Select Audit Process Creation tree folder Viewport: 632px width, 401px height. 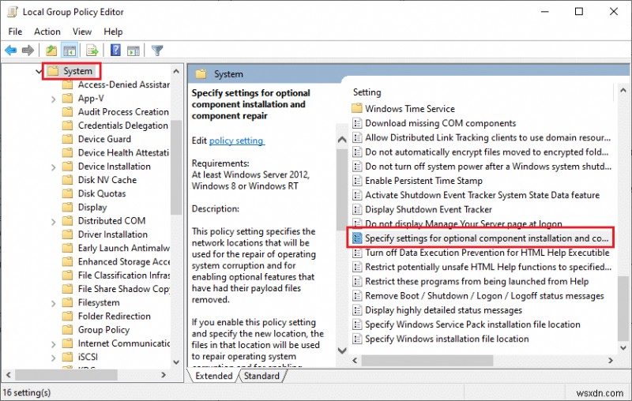click(x=123, y=111)
